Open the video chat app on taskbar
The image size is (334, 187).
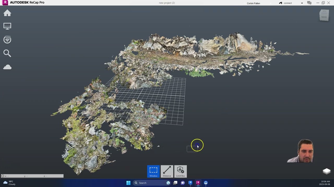[183, 183]
